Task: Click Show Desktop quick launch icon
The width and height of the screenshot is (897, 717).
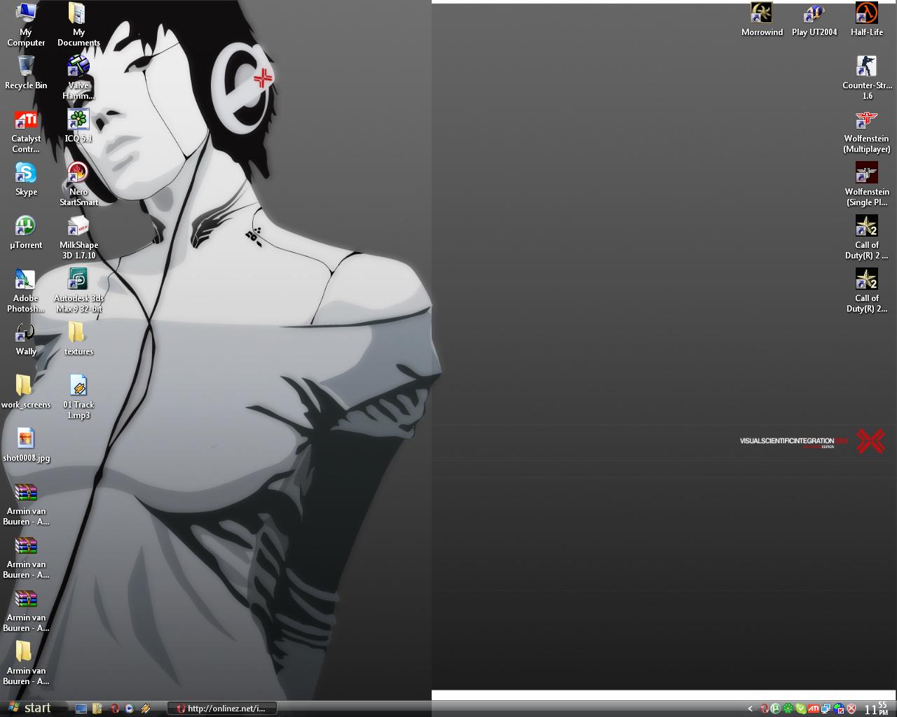Action: [x=81, y=709]
